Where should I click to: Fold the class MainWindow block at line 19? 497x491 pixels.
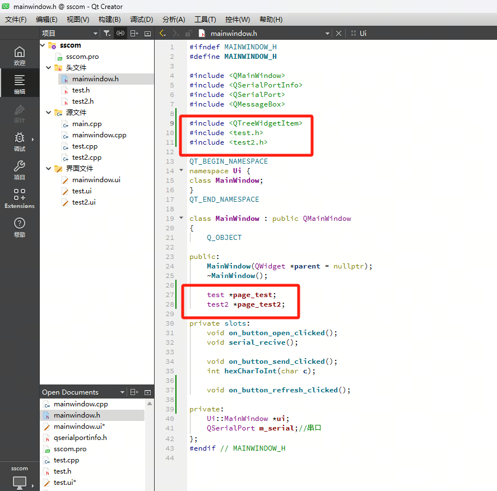pos(182,218)
